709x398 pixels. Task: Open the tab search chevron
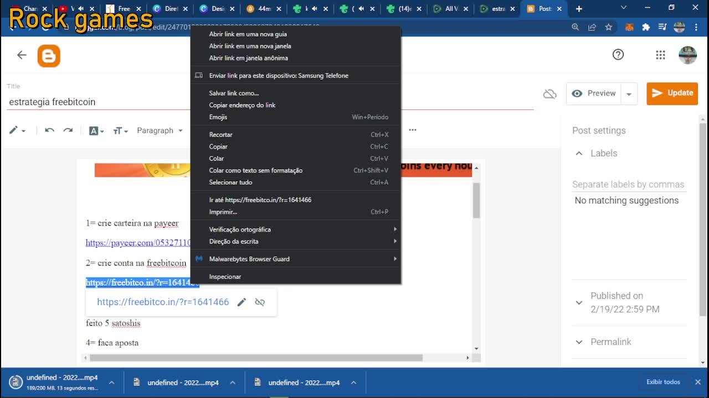click(624, 8)
